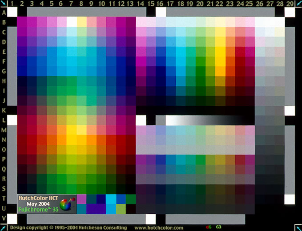Viewport: 302px width, 231px height.
Task: Select the cyan swatch at row F column 7
Action: click(x=72, y=61)
